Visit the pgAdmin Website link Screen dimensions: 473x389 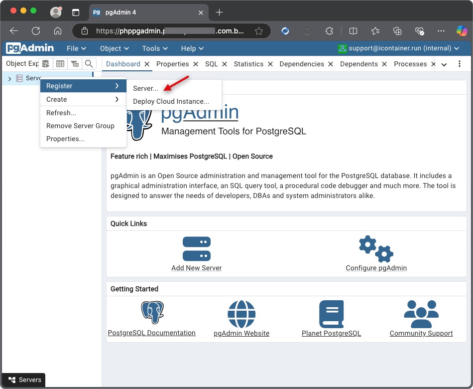tap(241, 333)
